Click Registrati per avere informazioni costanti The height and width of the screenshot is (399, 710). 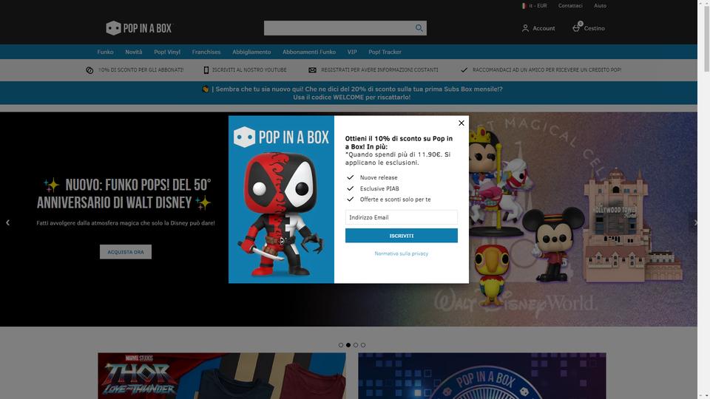[x=379, y=70]
